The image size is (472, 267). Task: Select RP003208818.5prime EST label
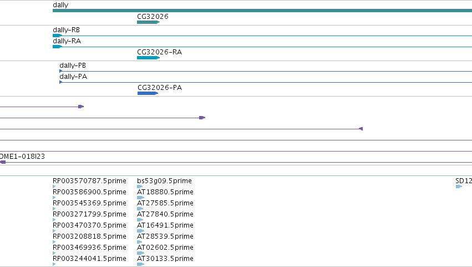89,236
